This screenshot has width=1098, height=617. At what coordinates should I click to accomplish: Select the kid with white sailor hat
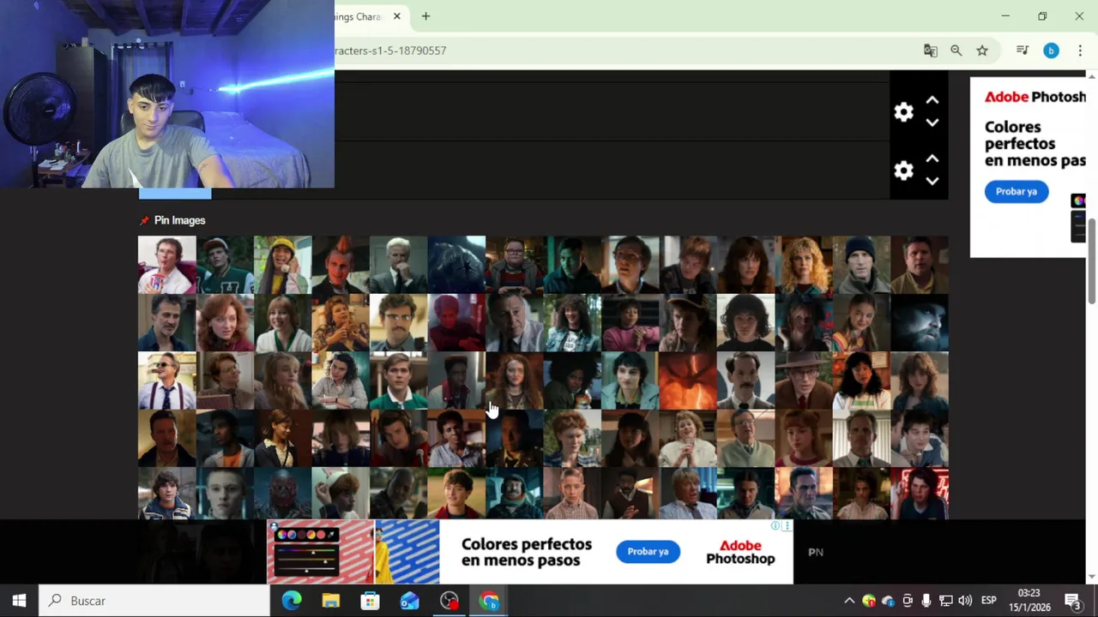[x=341, y=494]
